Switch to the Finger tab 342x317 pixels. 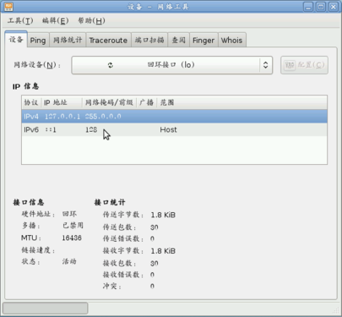click(x=204, y=41)
